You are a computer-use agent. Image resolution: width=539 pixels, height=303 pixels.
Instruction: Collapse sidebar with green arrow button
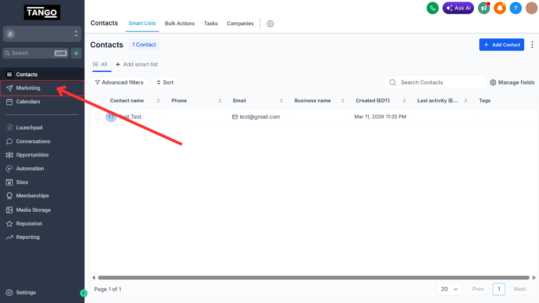83,293
